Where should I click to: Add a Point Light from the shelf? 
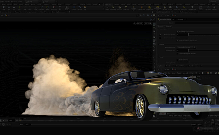113,8
